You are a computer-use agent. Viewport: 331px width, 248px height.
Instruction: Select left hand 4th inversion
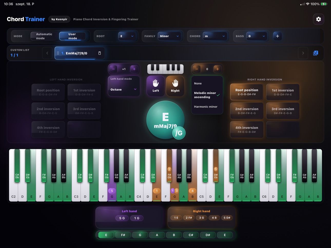point(48,129)
